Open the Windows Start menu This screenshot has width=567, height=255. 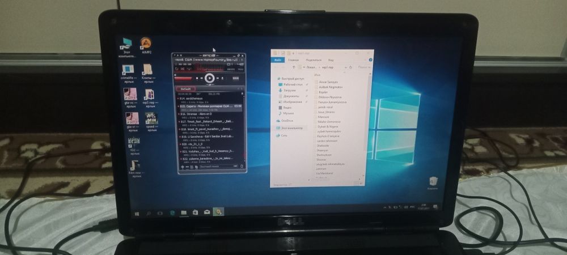[137, 214]
